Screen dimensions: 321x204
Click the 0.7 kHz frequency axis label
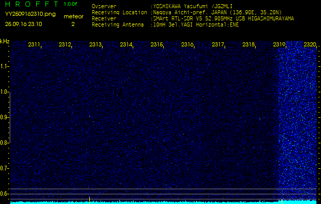click(x=5, y=168)
